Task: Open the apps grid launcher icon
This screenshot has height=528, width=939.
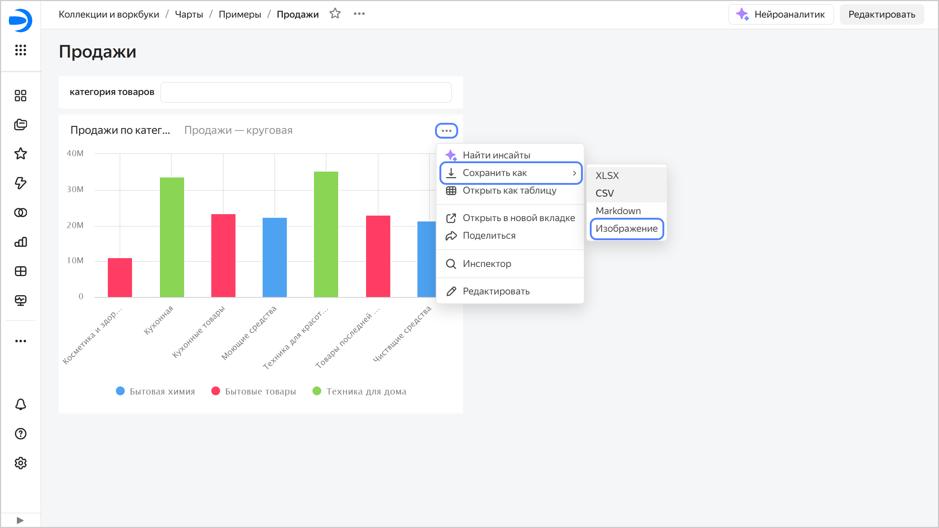Action: (21, 50)
